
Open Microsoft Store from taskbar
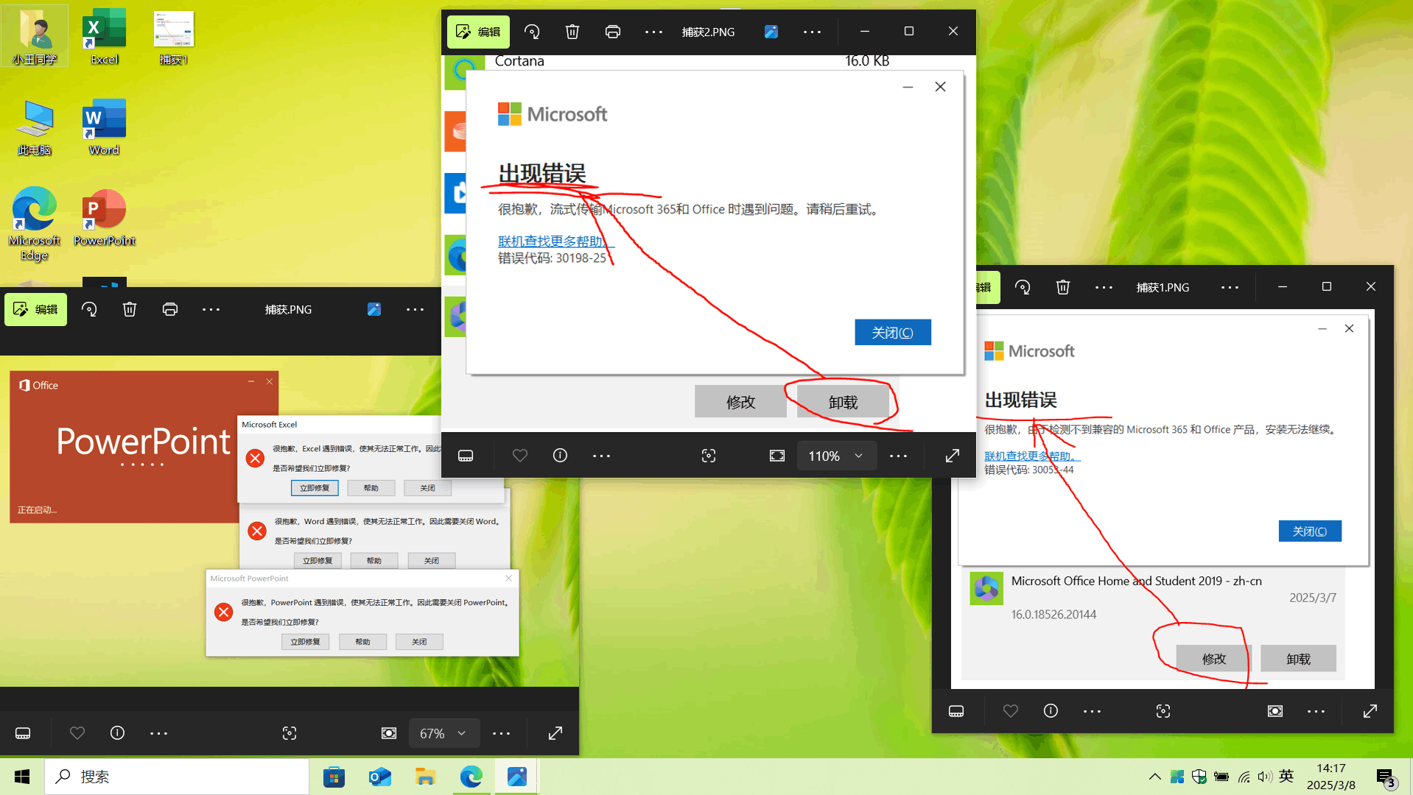[334, 777]
